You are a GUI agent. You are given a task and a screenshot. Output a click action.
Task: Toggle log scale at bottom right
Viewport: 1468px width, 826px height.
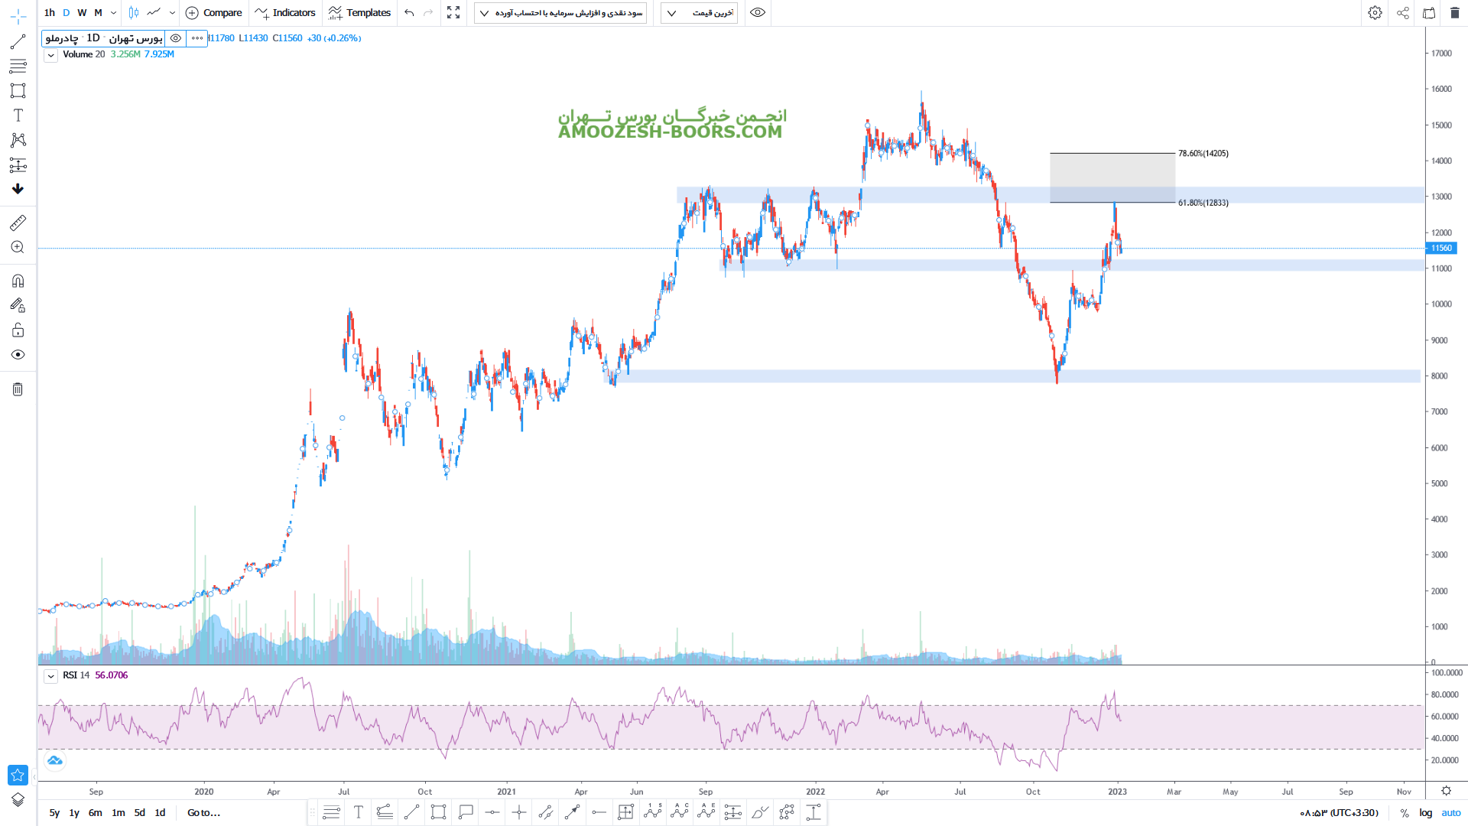click(x=1425, y=813)
